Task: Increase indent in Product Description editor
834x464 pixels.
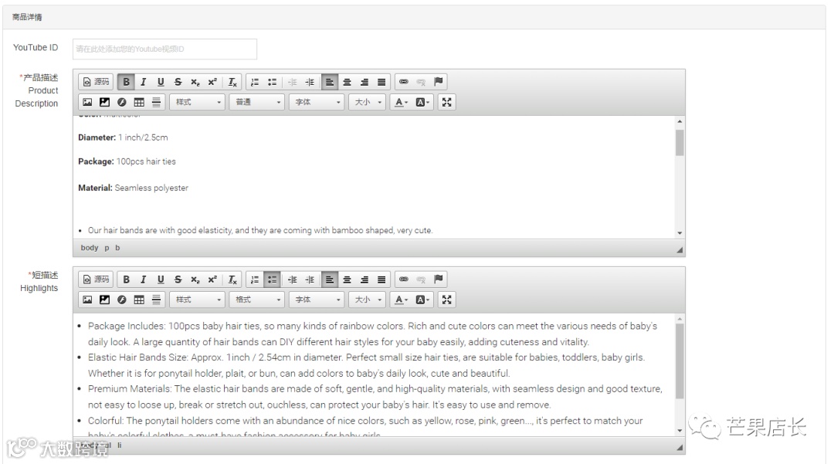Action: 310,82
